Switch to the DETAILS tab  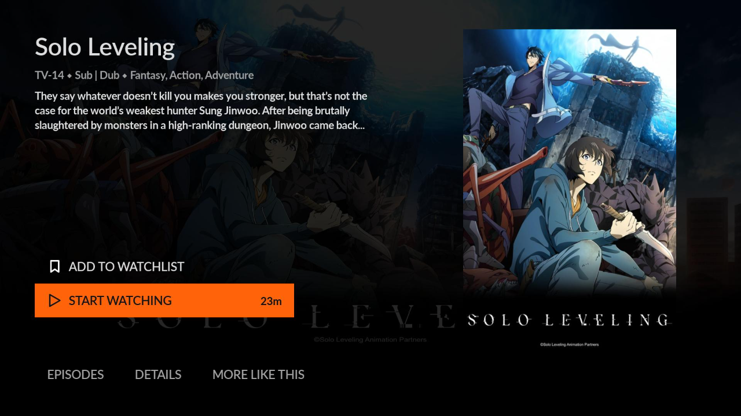coord(158,374)
